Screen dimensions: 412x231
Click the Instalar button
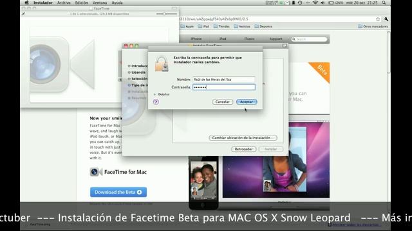(x=270, y=149)
